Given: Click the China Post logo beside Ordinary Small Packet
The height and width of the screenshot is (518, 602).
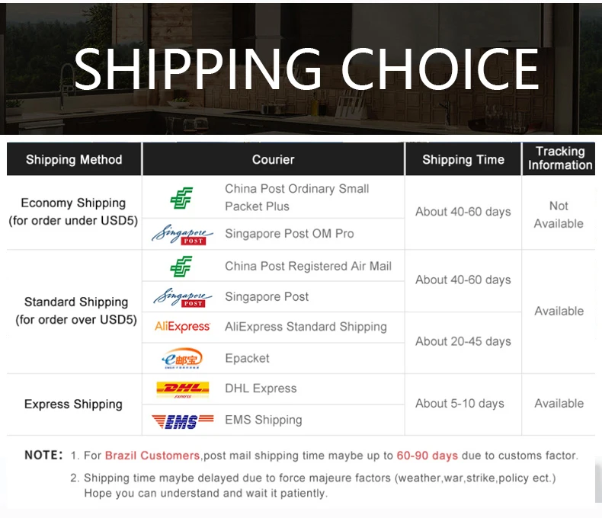Looking at the screenshot, I should tap(181, 198).
